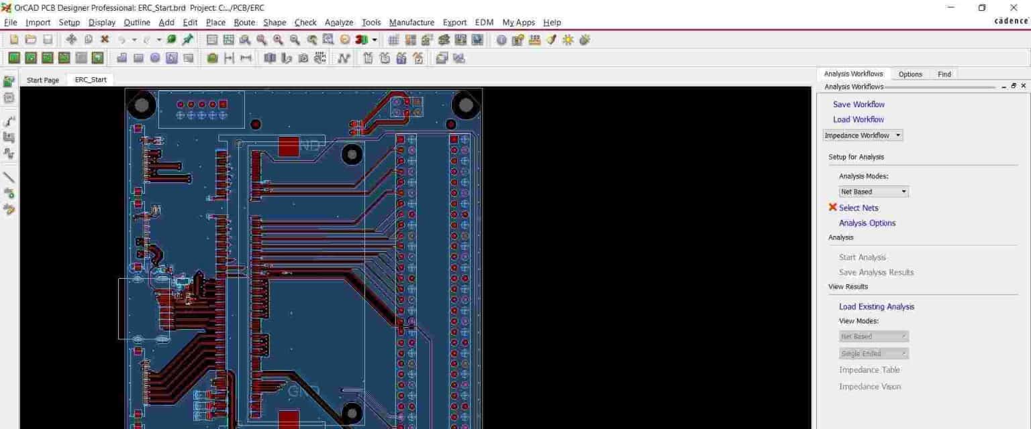Open Load Existing Analysis
1031x429 pixels.
877,306
